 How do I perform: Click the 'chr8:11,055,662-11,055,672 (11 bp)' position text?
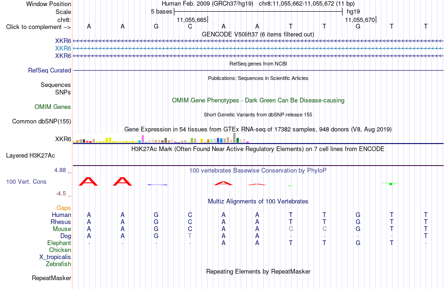(307, 4)
